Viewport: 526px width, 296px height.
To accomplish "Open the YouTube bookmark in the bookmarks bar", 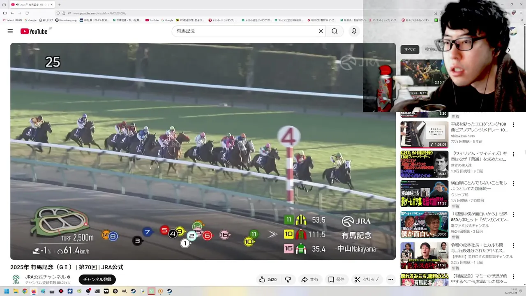I will [152, 20].
